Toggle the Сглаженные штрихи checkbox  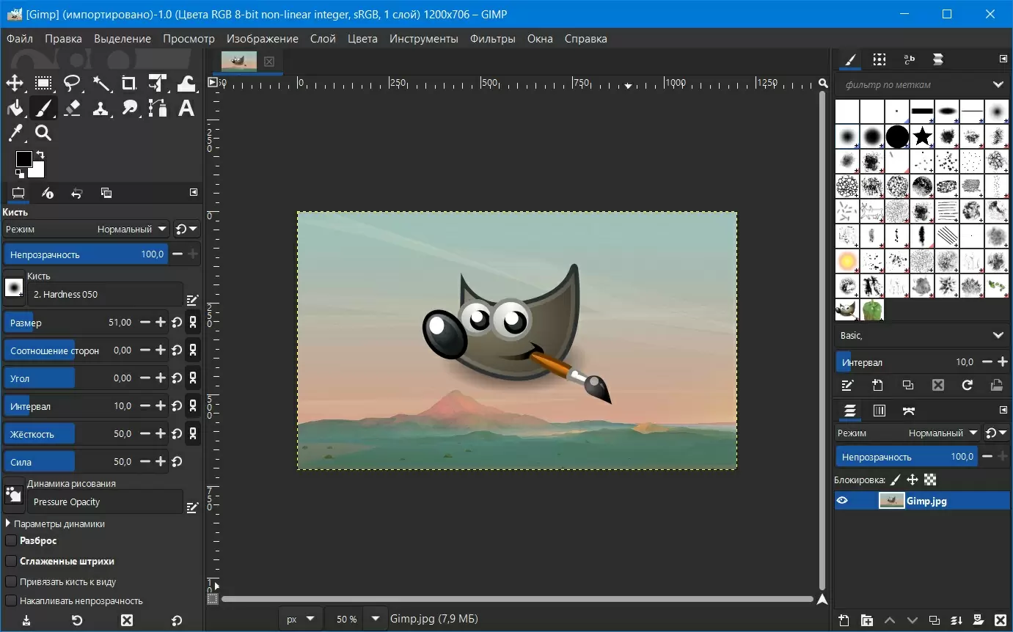(11, 561)
